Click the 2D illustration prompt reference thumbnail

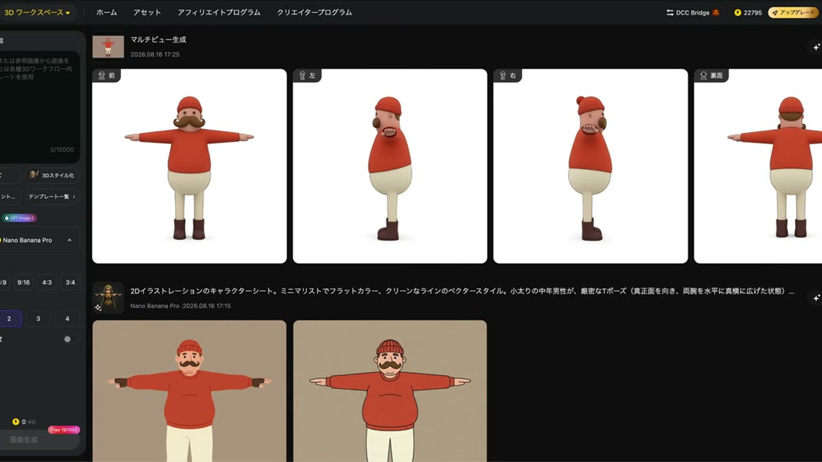click(108, 298)
